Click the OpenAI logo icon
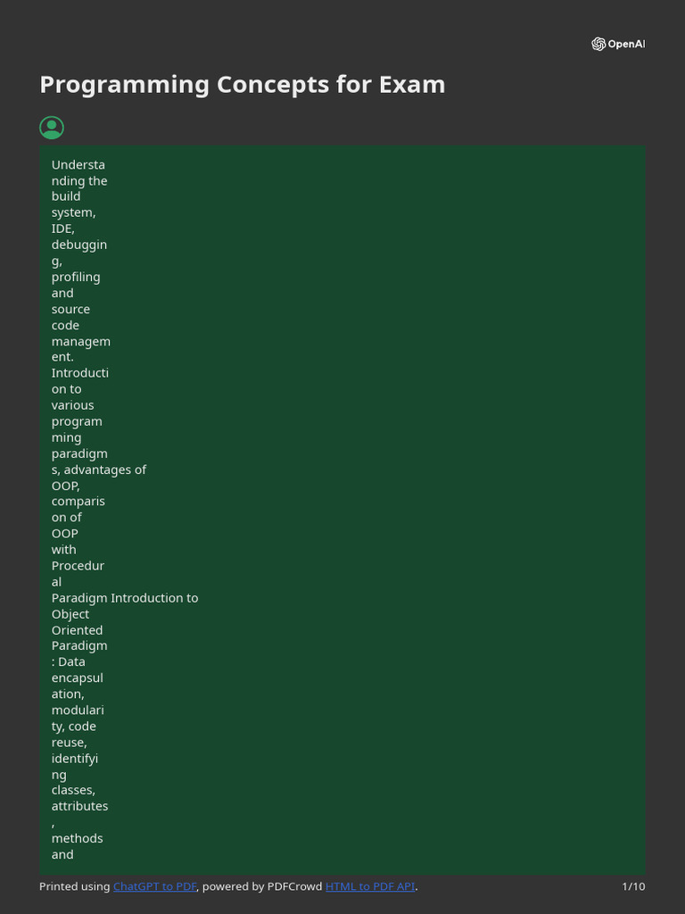This screenshot has width=685, height=914. click(598, 44)
